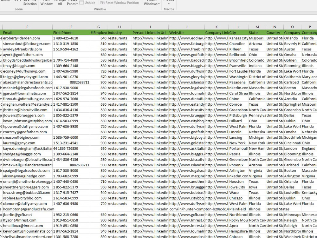317x238 pixels.
Task: Select cell hcompton@grandluxcafe.com
Action: point(27,209)
